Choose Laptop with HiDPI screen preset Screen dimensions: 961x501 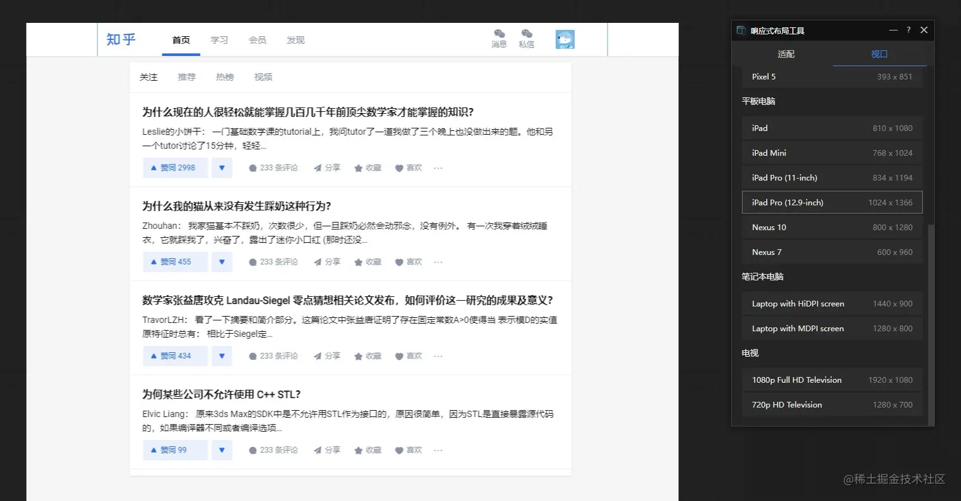(832, 303)
